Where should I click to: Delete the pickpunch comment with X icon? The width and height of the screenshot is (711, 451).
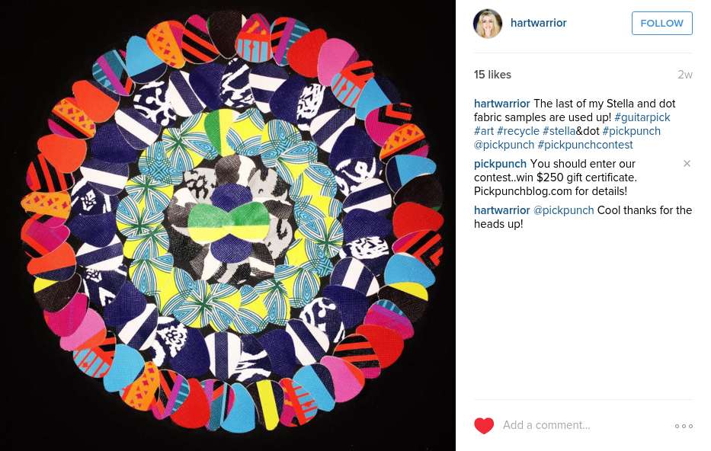coord(687,164)
